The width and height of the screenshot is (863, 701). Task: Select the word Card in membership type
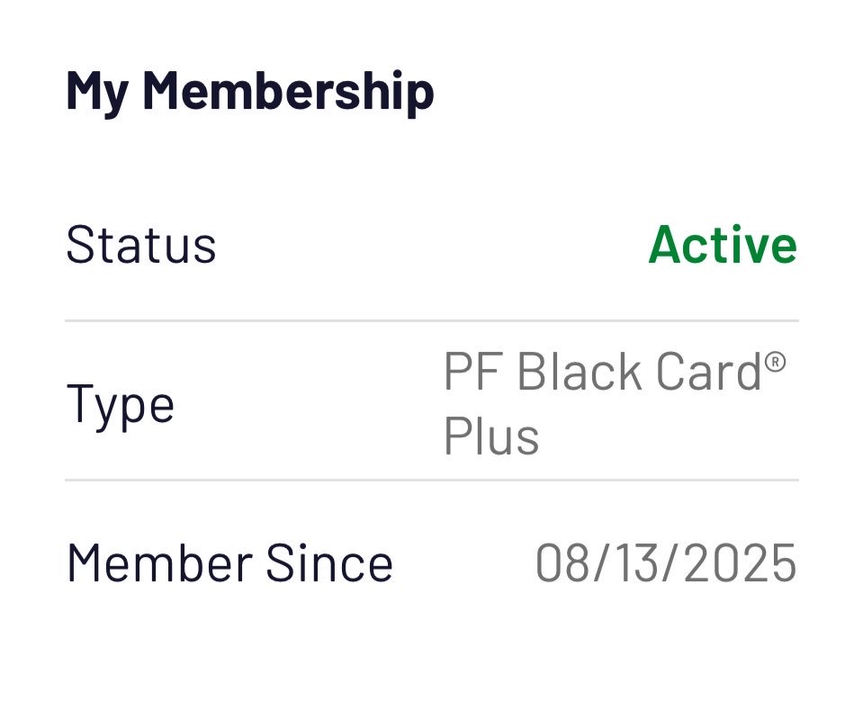pos(708,372)
